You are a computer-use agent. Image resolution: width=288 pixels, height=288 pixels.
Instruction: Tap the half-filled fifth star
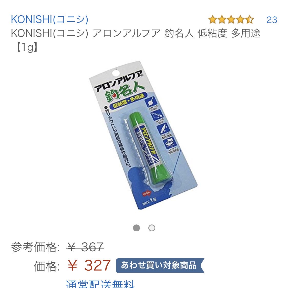250,20
